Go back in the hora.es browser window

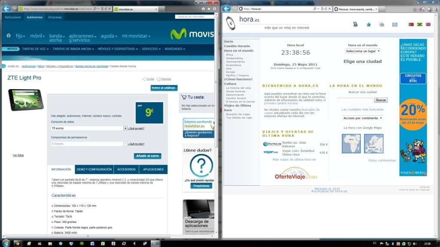[x=226, y=9]
